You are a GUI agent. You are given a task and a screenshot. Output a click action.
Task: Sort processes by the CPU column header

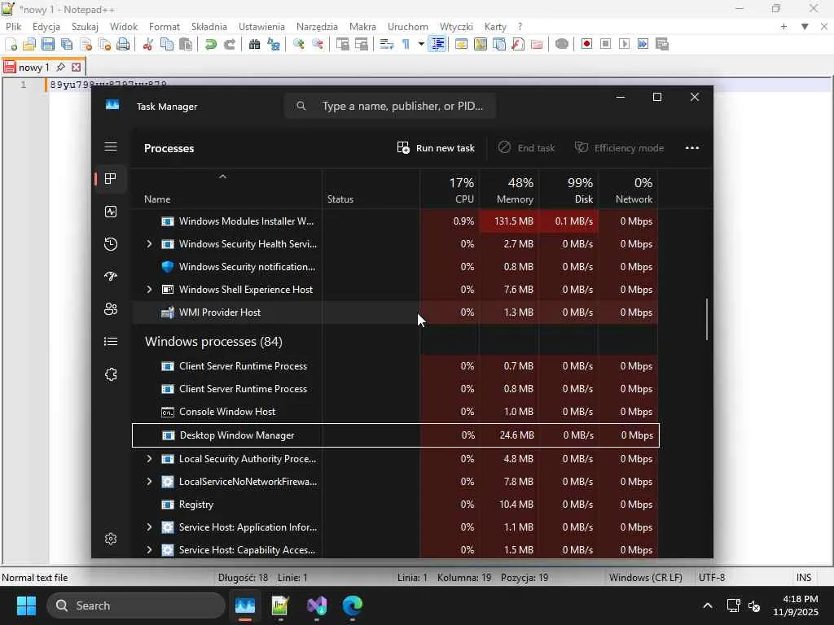(450, 190)
